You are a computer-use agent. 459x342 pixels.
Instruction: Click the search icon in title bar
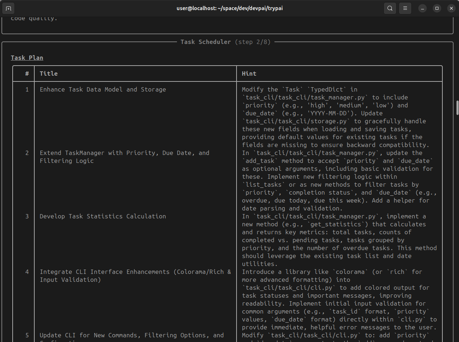[390, 8]
